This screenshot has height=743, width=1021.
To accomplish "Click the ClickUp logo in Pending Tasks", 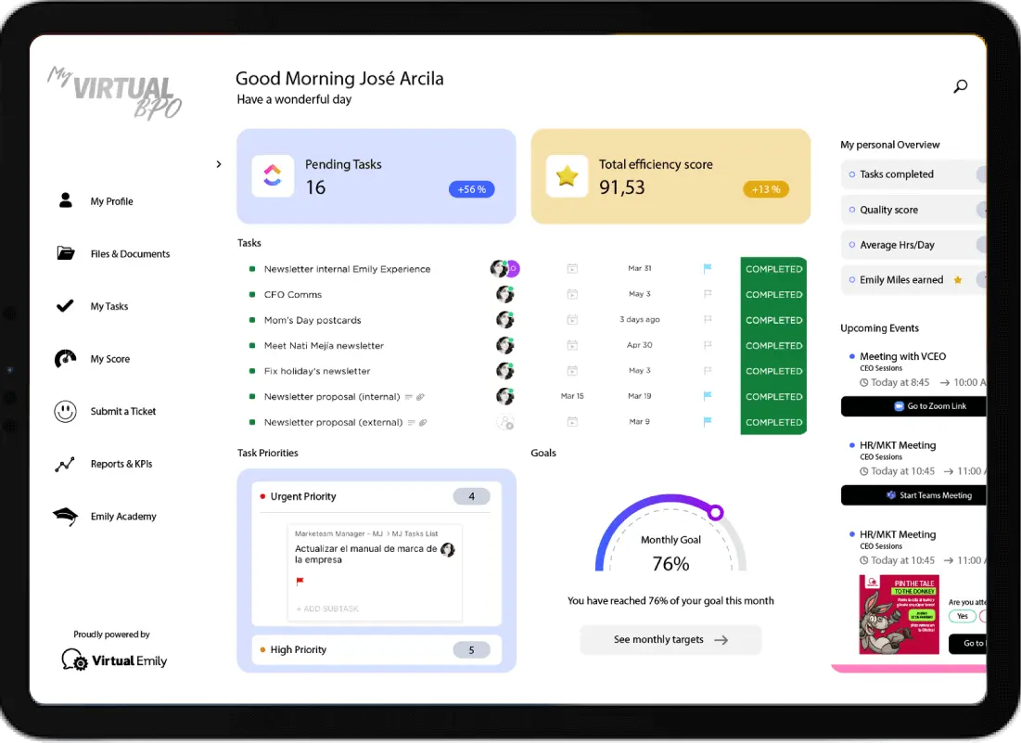I will 273,176.
